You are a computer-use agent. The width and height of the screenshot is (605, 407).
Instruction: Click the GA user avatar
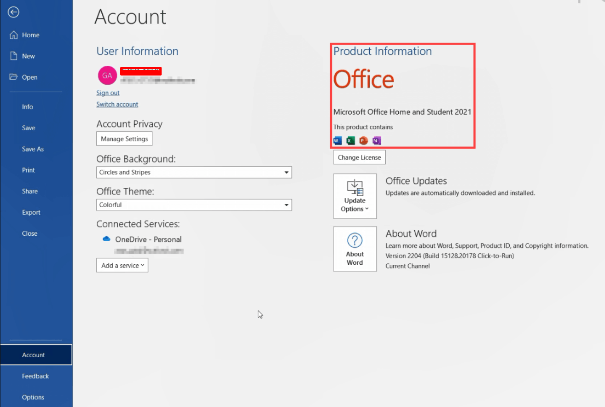pos(107,76)
